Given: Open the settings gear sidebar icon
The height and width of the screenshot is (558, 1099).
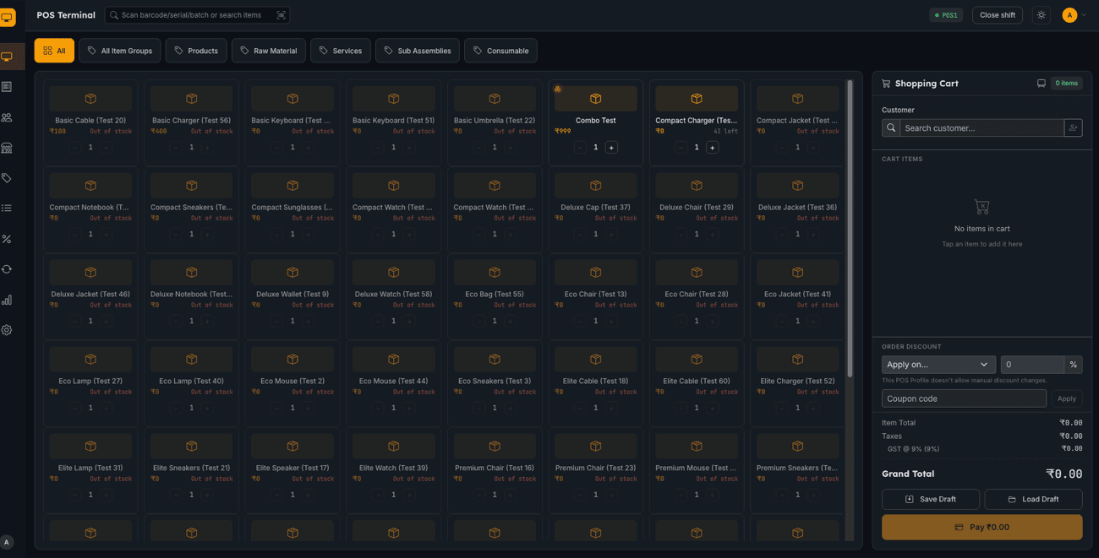Looking at the screenshot, I should pos(7,330).
